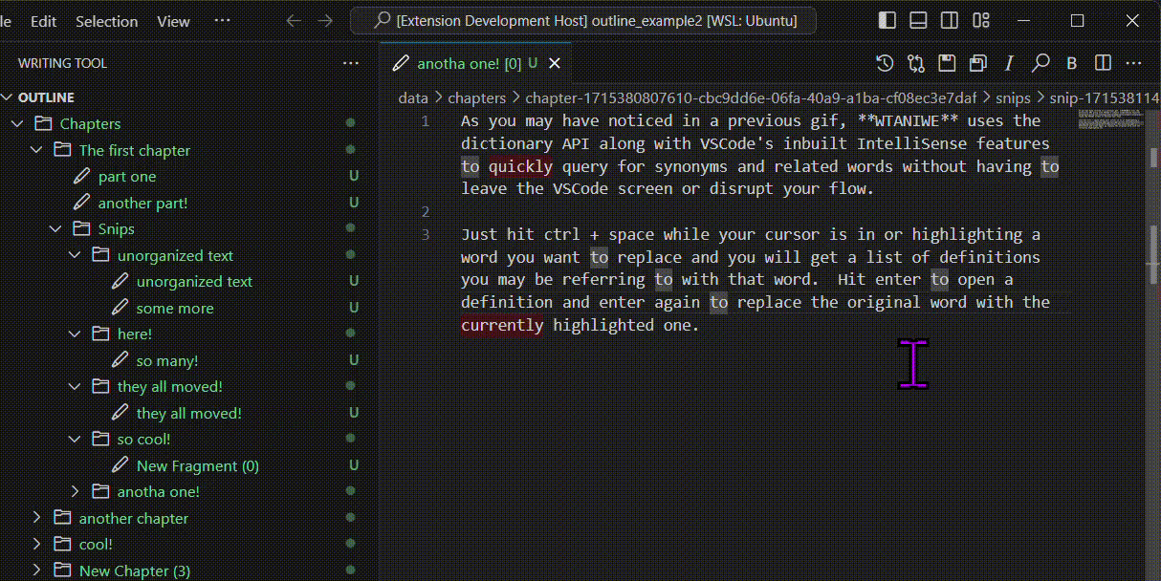Click the folder icon of here!
This screenshot has height=581, width=1161.
(100, 334)
